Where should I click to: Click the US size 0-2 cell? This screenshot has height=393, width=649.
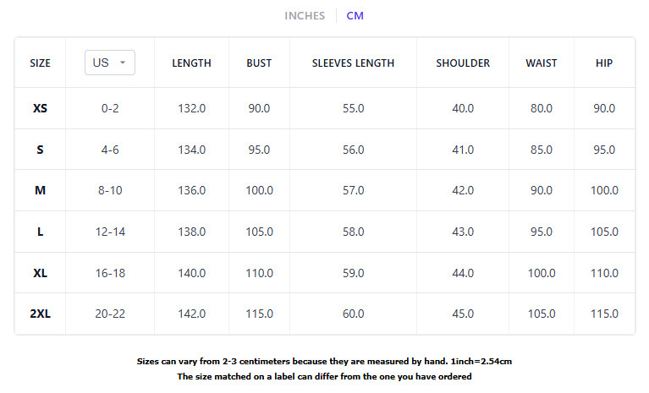[x=110, y=108]
